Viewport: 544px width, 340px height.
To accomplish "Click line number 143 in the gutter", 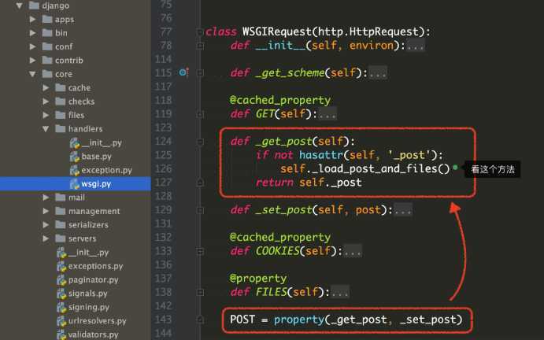I will click(163, 320).
